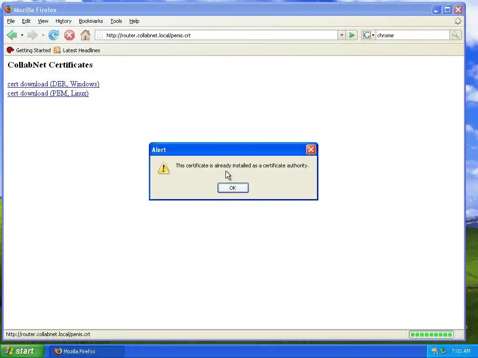Minimize the Firefox window
This screenshot has width=478, height=358.
436,10
